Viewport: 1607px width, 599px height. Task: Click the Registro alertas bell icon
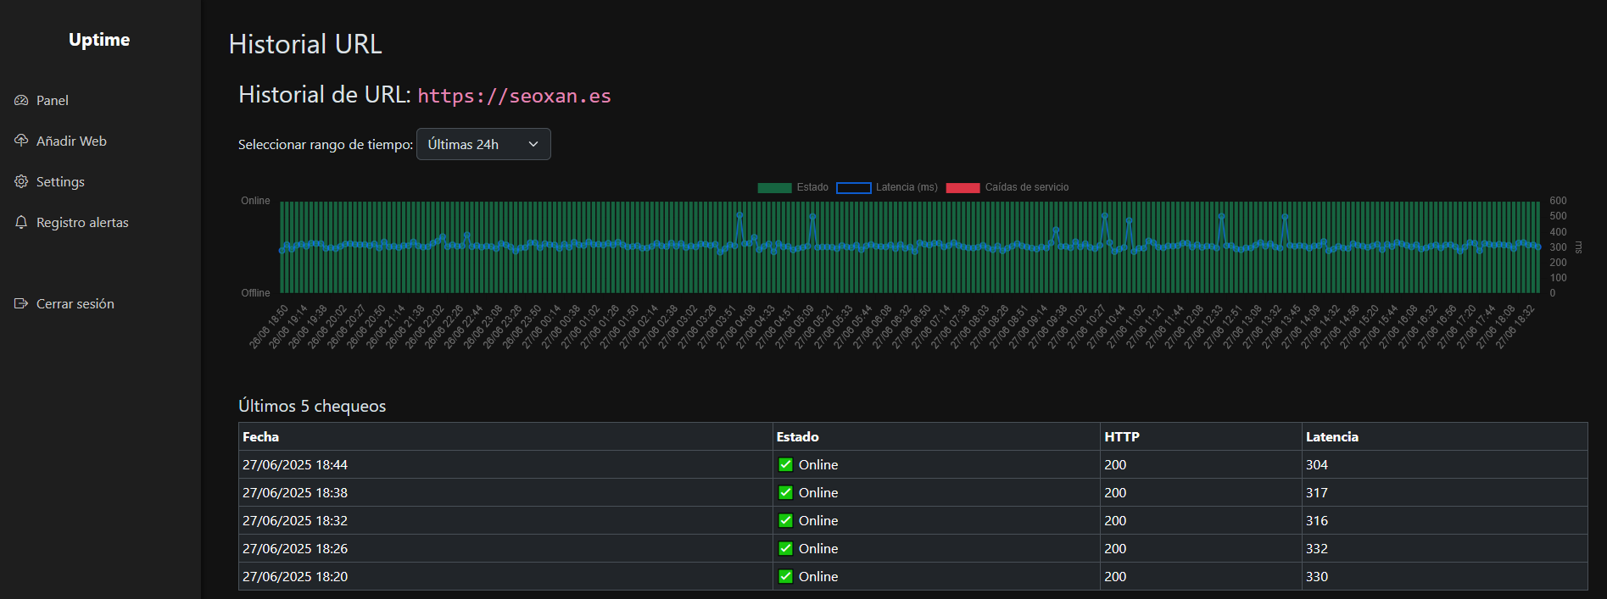[x=21, y=222]
